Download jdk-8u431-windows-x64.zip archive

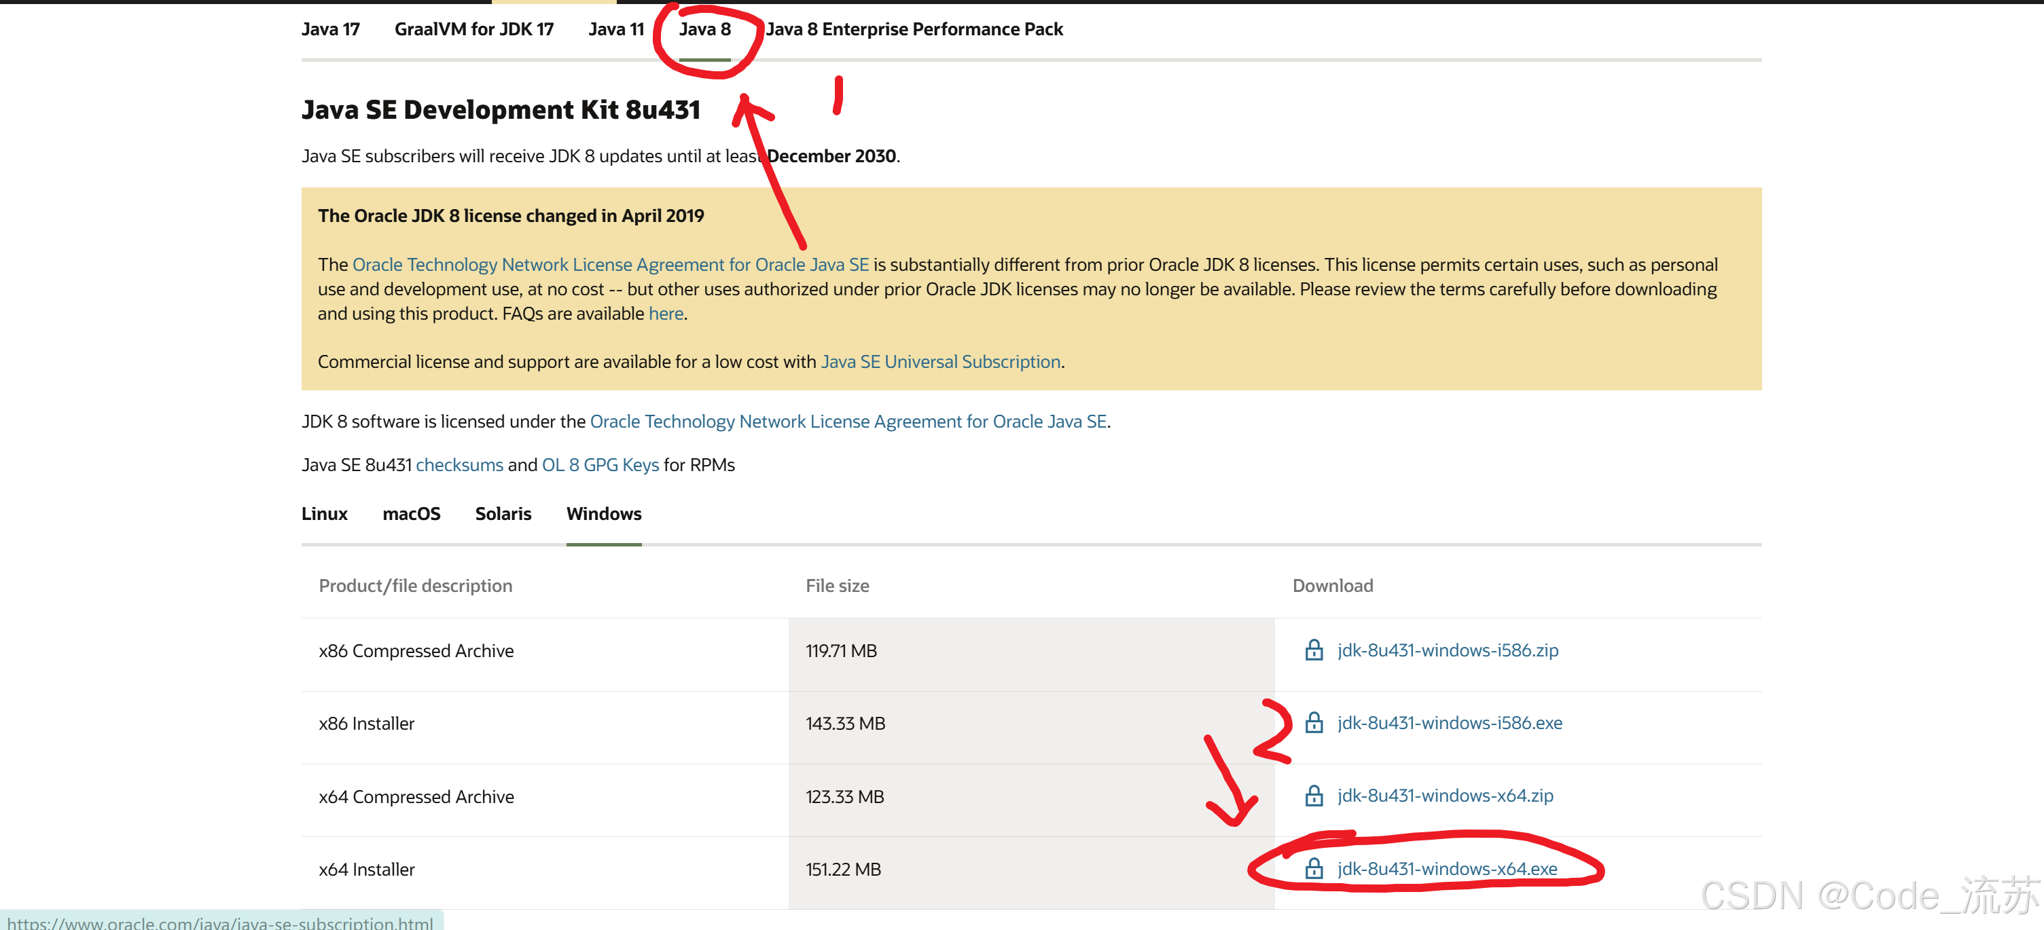coord(1445,795)
